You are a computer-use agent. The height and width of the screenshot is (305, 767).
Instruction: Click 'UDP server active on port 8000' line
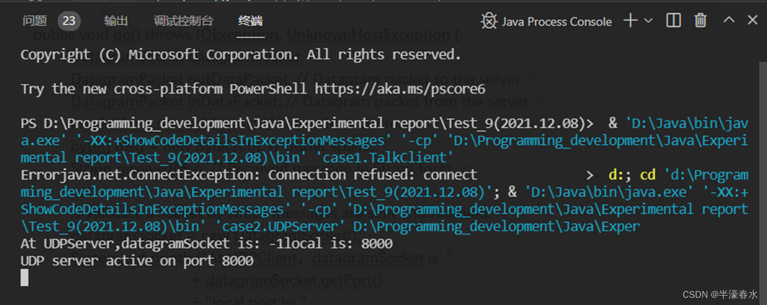coord(137,260)
